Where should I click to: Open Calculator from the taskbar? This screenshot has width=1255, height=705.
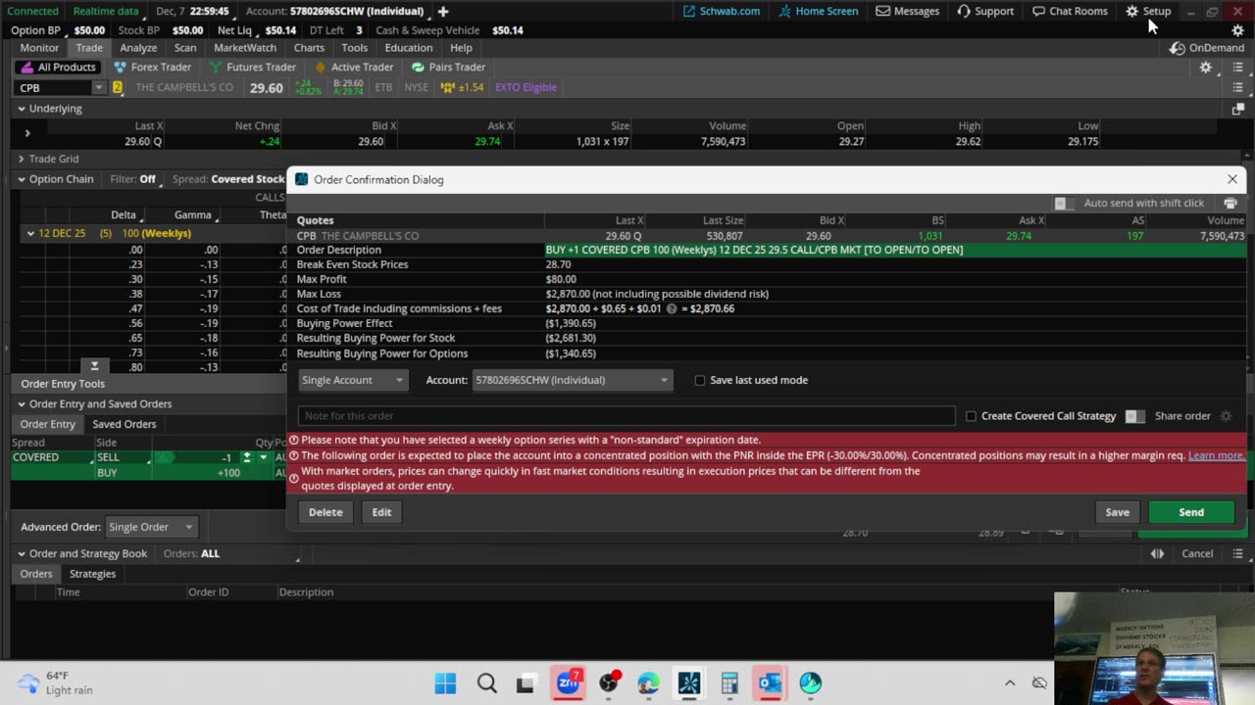pyautogui.click(x=728, y=682)
